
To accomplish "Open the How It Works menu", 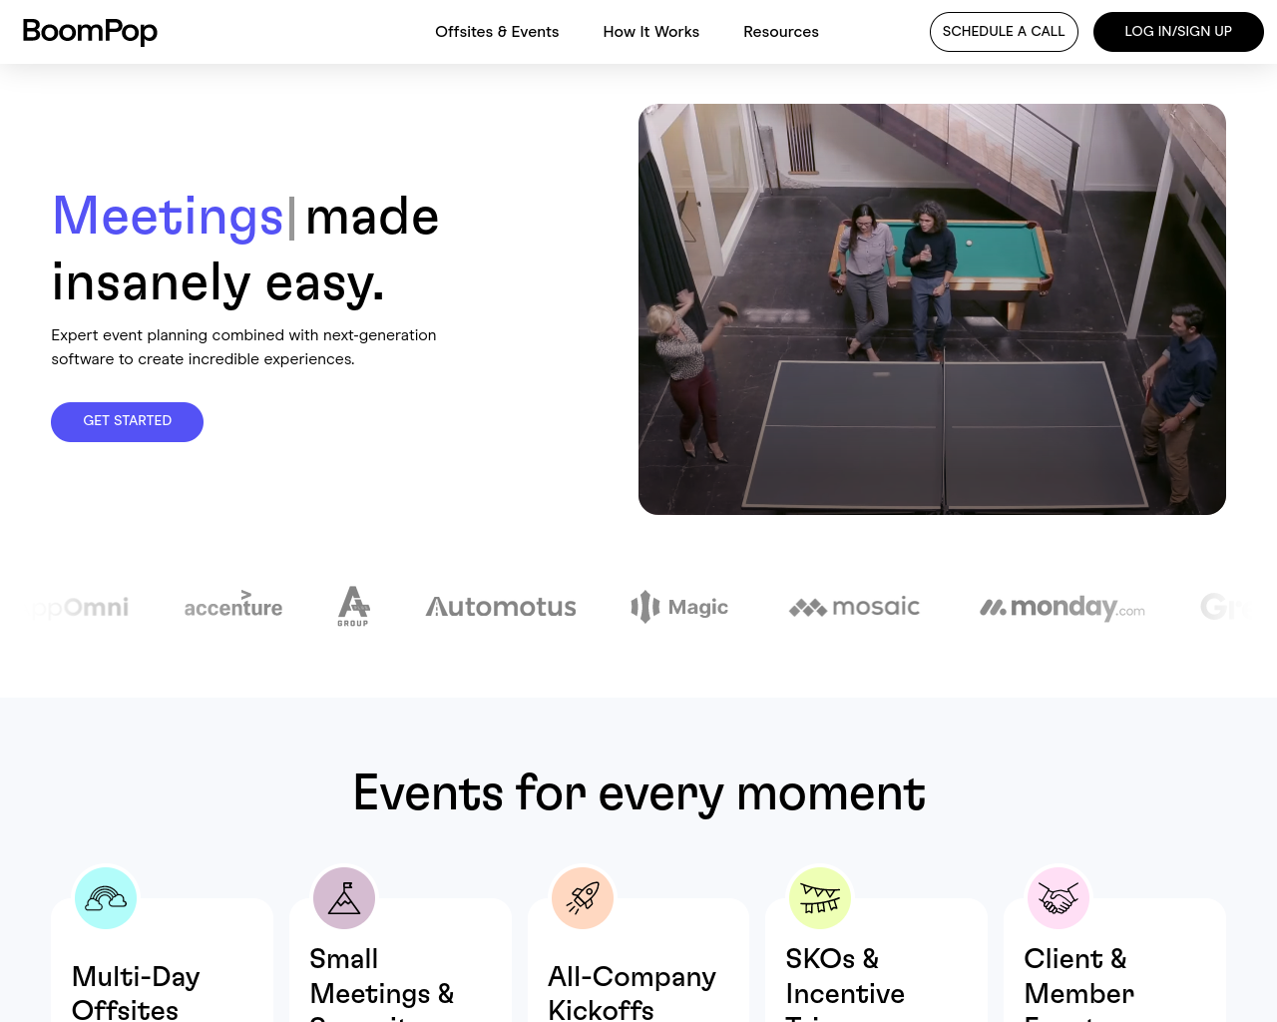I will (651, 32).
